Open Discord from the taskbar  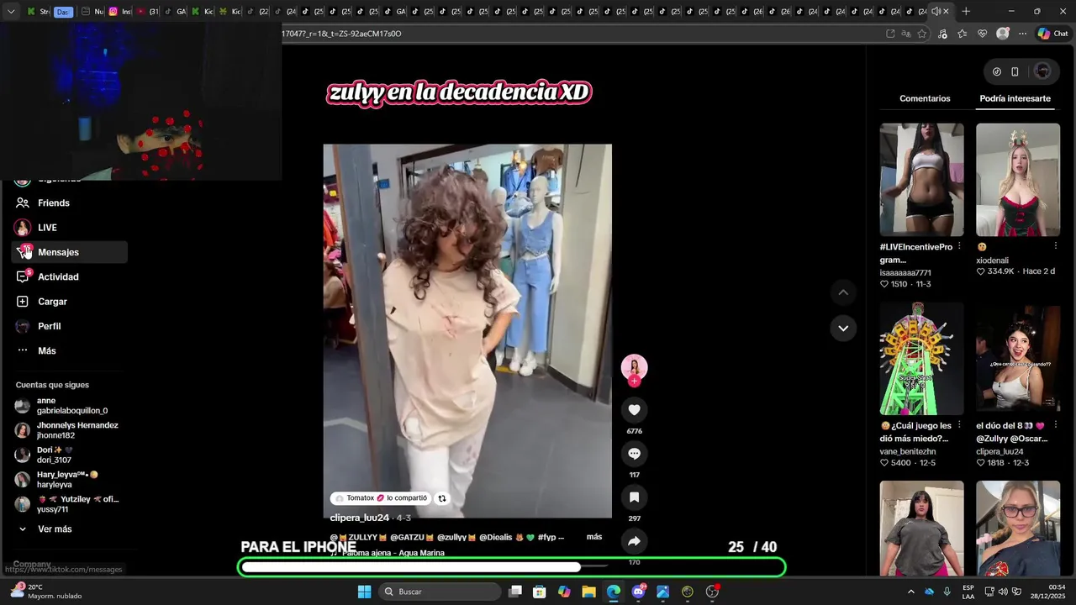(638, 592)
